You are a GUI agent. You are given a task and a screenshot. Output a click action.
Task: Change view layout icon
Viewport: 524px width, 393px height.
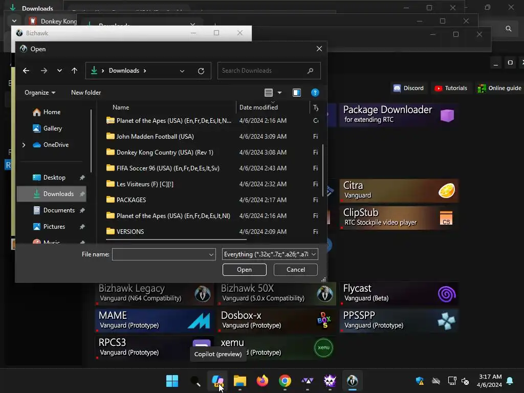pos(268,93)
